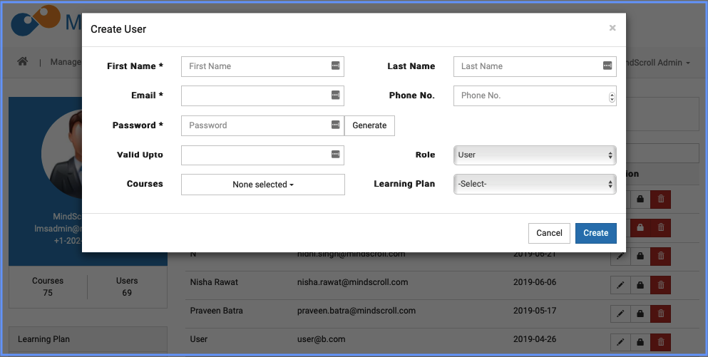This screenshot has height=357, width=708.
Task: Focus the Phone No. input field
Action: point(535,95)
